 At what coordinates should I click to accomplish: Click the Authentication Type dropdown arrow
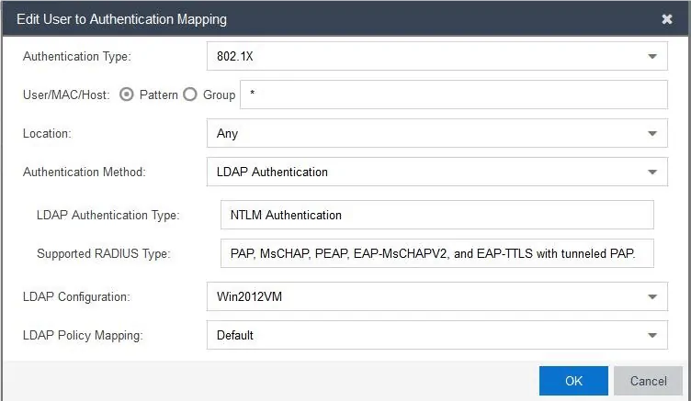[652, 56]
